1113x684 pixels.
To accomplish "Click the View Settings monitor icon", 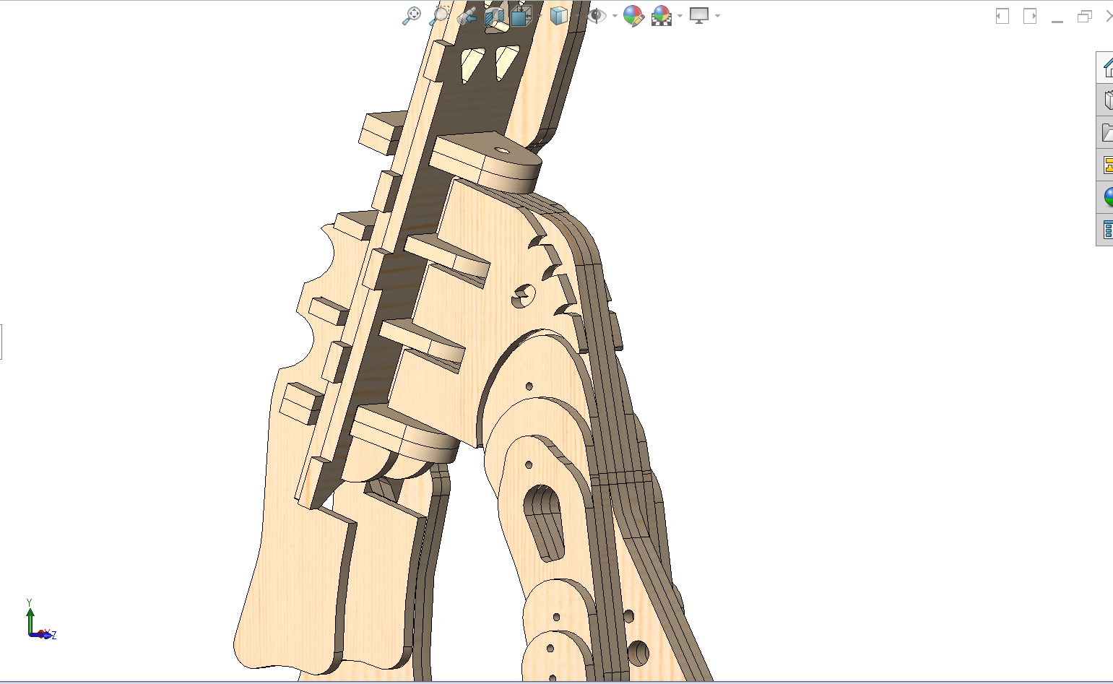I will point(699,16).
